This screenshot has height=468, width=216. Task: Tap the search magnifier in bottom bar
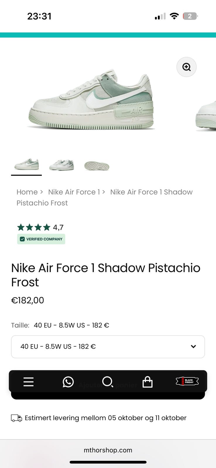point(107,382)
